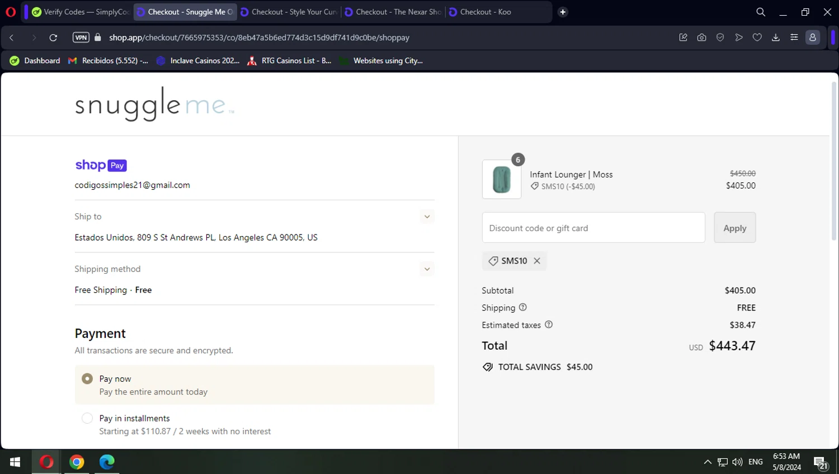Screen dimensions: 839x474
Task: Click the codigossimples21@gmail.com email text
Action: pos(133,185)
